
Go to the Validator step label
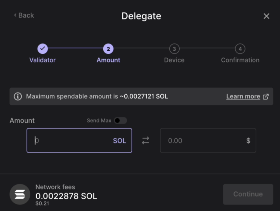click(42, 60)
